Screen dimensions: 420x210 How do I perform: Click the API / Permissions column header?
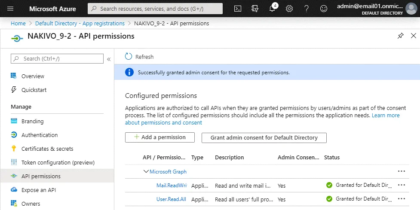coord(164,157)
